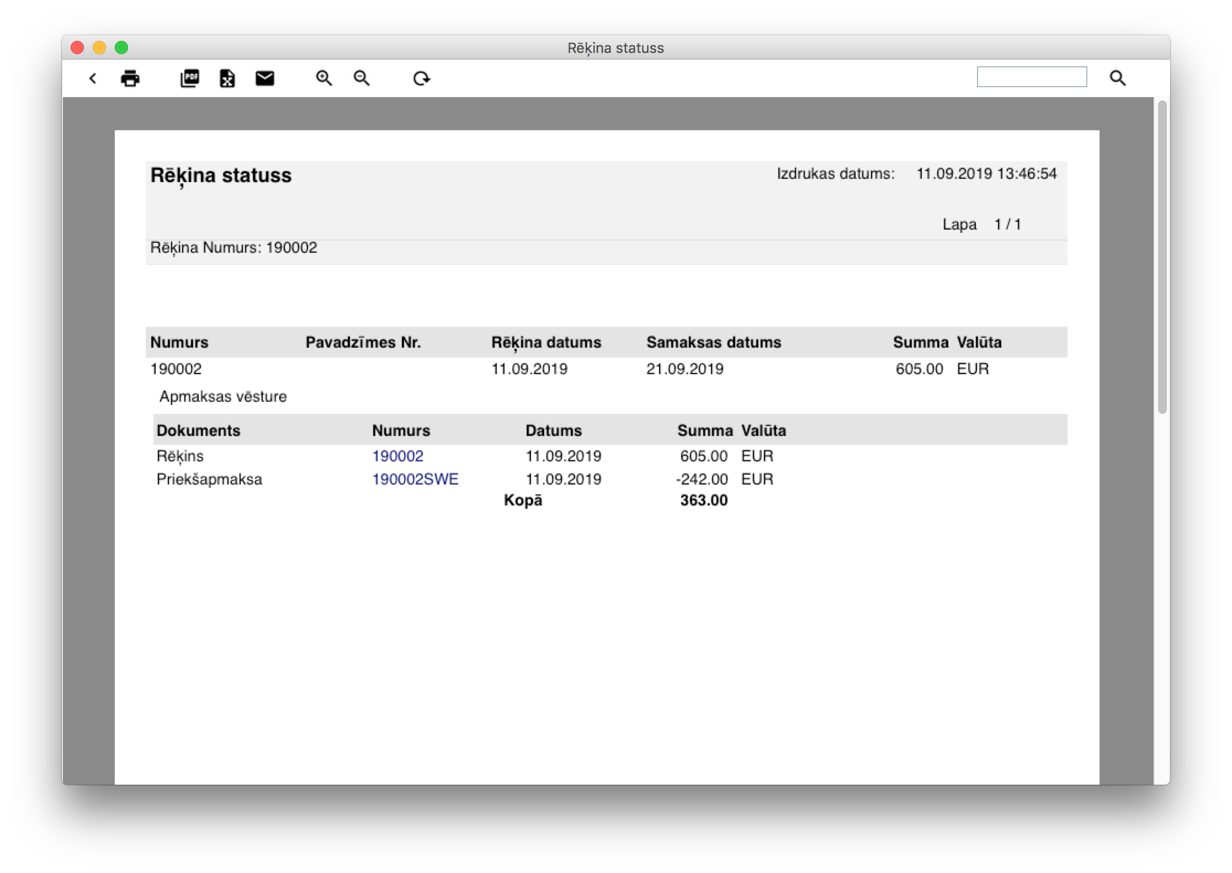Open prepayment document 190002SWE

pyautogui.click(x=415, y=479)
